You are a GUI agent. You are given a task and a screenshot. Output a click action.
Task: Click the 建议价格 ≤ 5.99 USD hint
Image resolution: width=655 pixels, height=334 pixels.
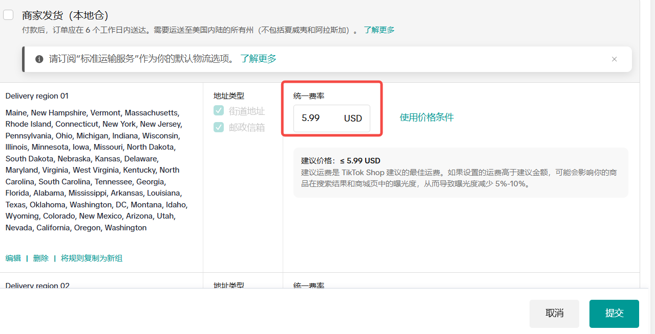[x=341, y=161]
